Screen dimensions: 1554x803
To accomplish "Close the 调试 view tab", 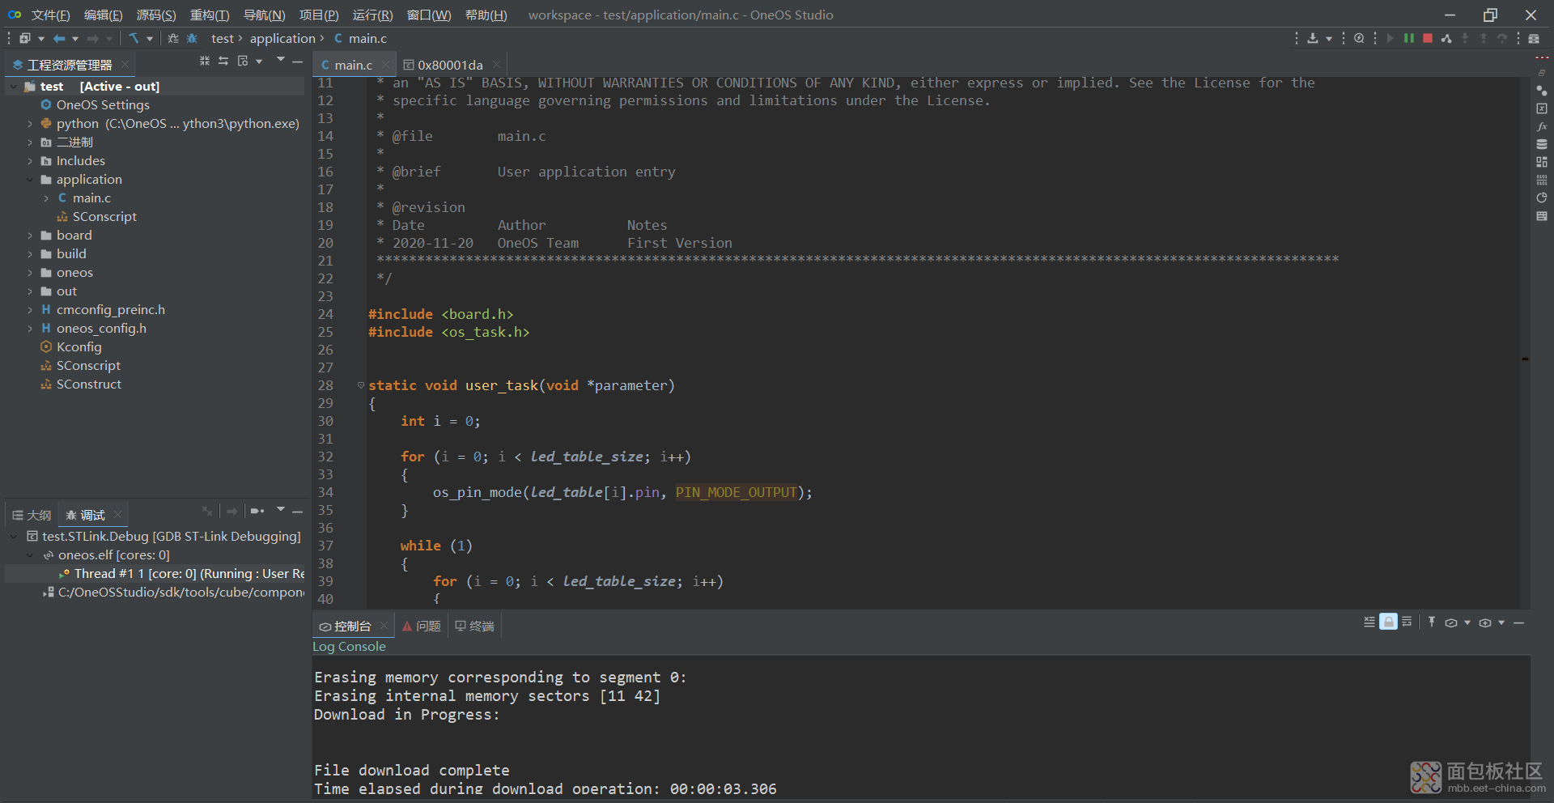I will (118, 514).
